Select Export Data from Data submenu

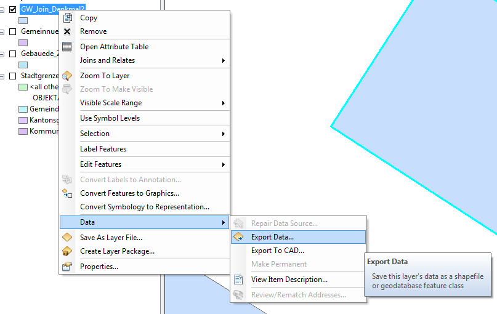[x=272, y=237]
